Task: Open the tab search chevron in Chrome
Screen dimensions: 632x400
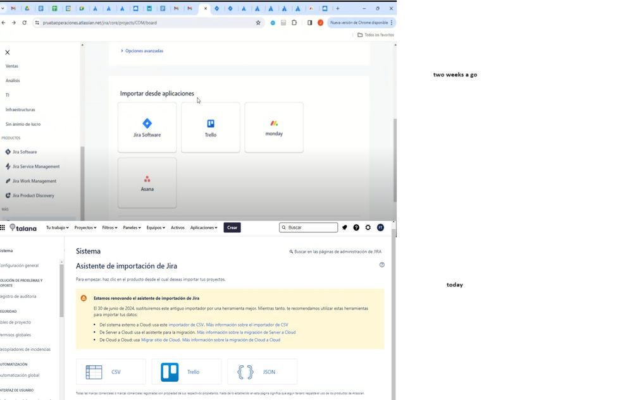Action: click(x=3, y=8)
